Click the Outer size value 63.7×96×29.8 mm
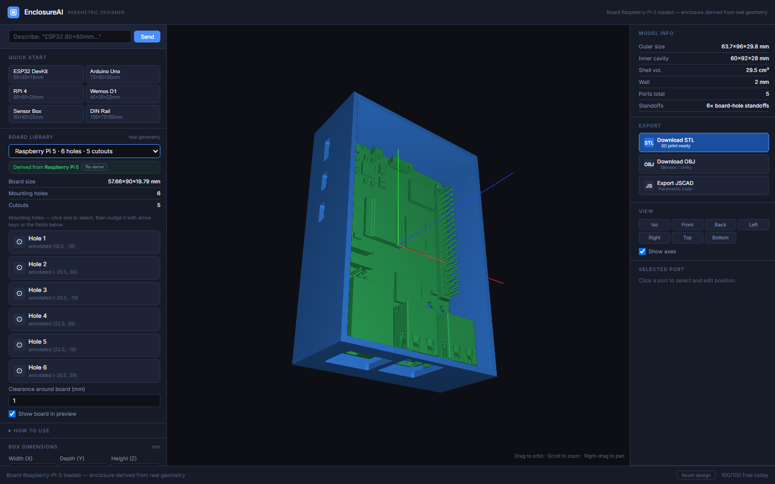This screenshot has width=775, height=484. [x=745, y=47]
